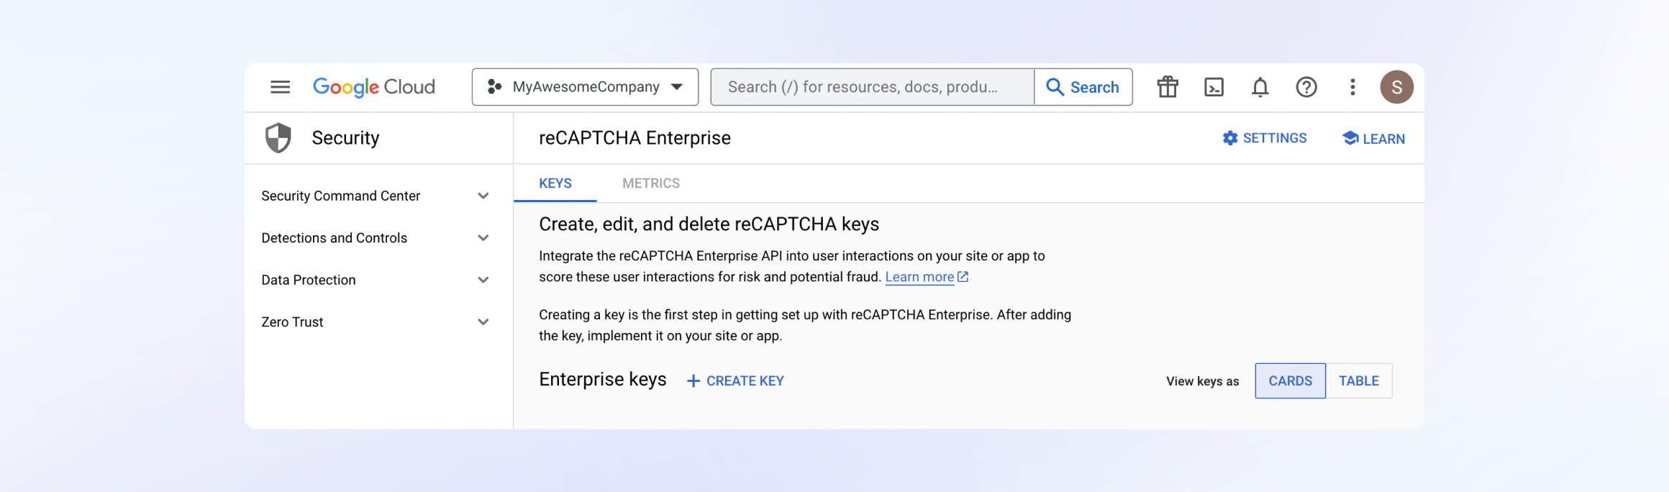Image resolution: width=1669 pixels, height=492 pixels.
Task: Switch key view to Table
Action: (x=1358, y=381)
